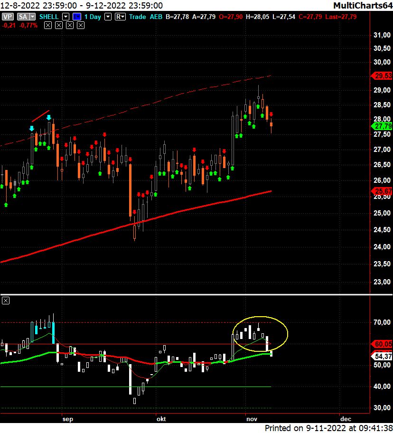
Task: Click the red 60,05 indicator value label
Action: coord(383,344)
